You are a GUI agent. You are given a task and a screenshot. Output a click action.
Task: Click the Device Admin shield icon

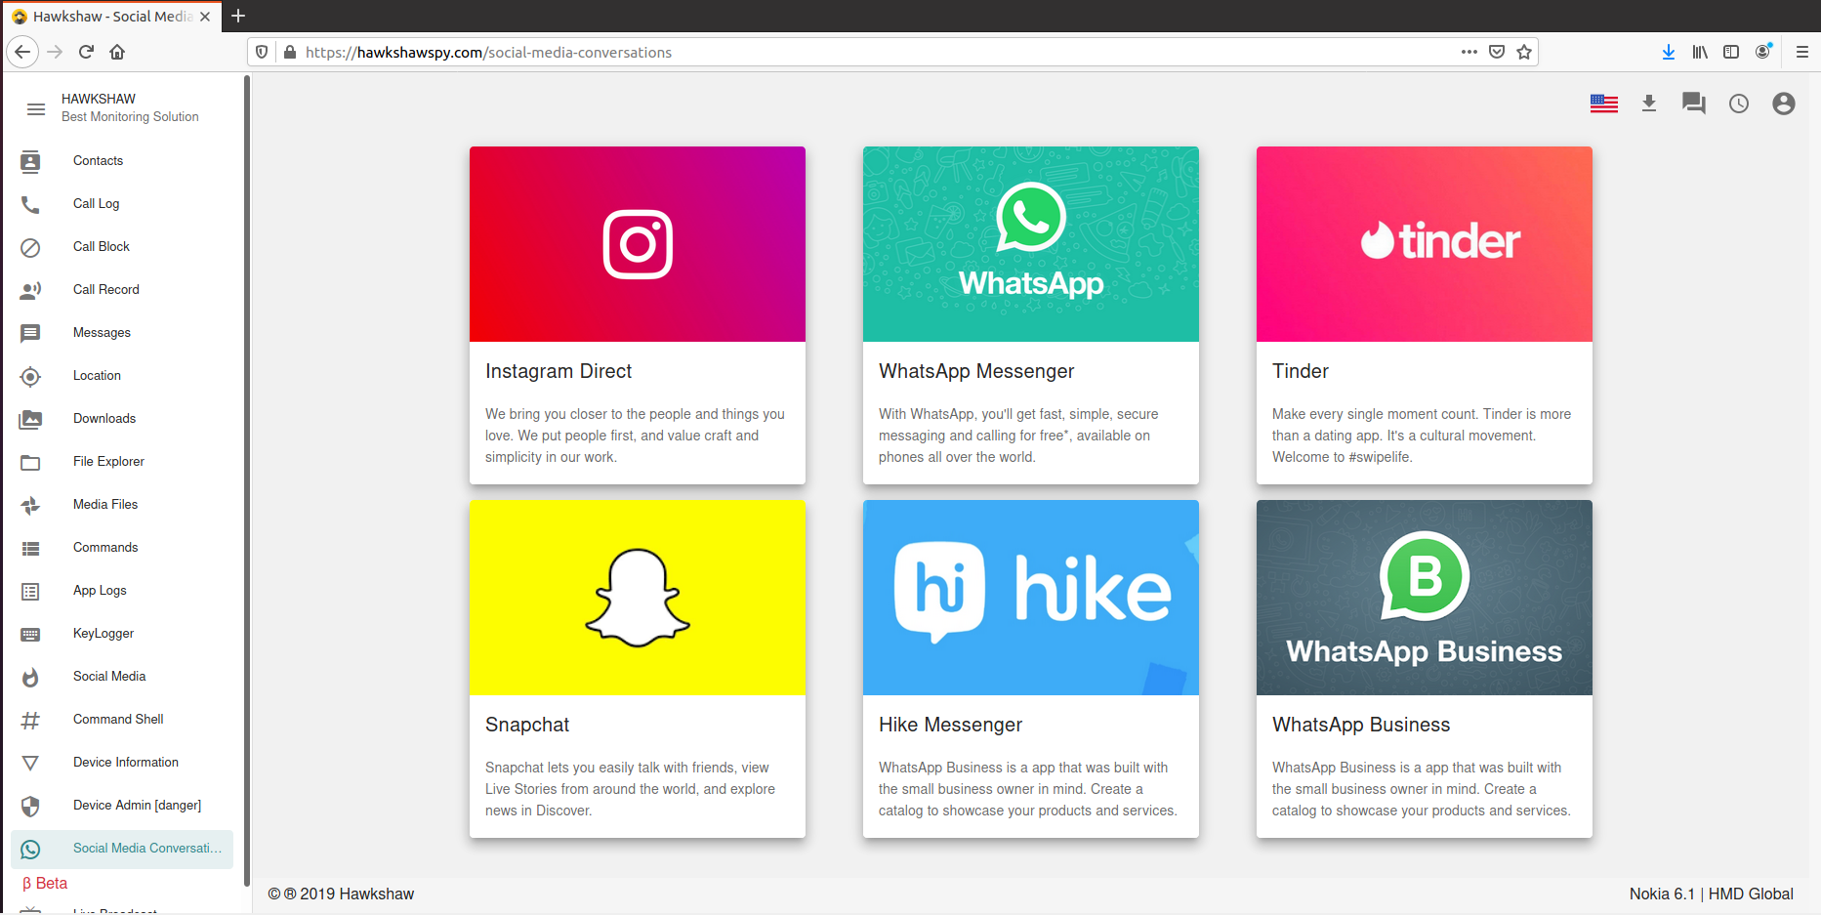click(30, 806)
